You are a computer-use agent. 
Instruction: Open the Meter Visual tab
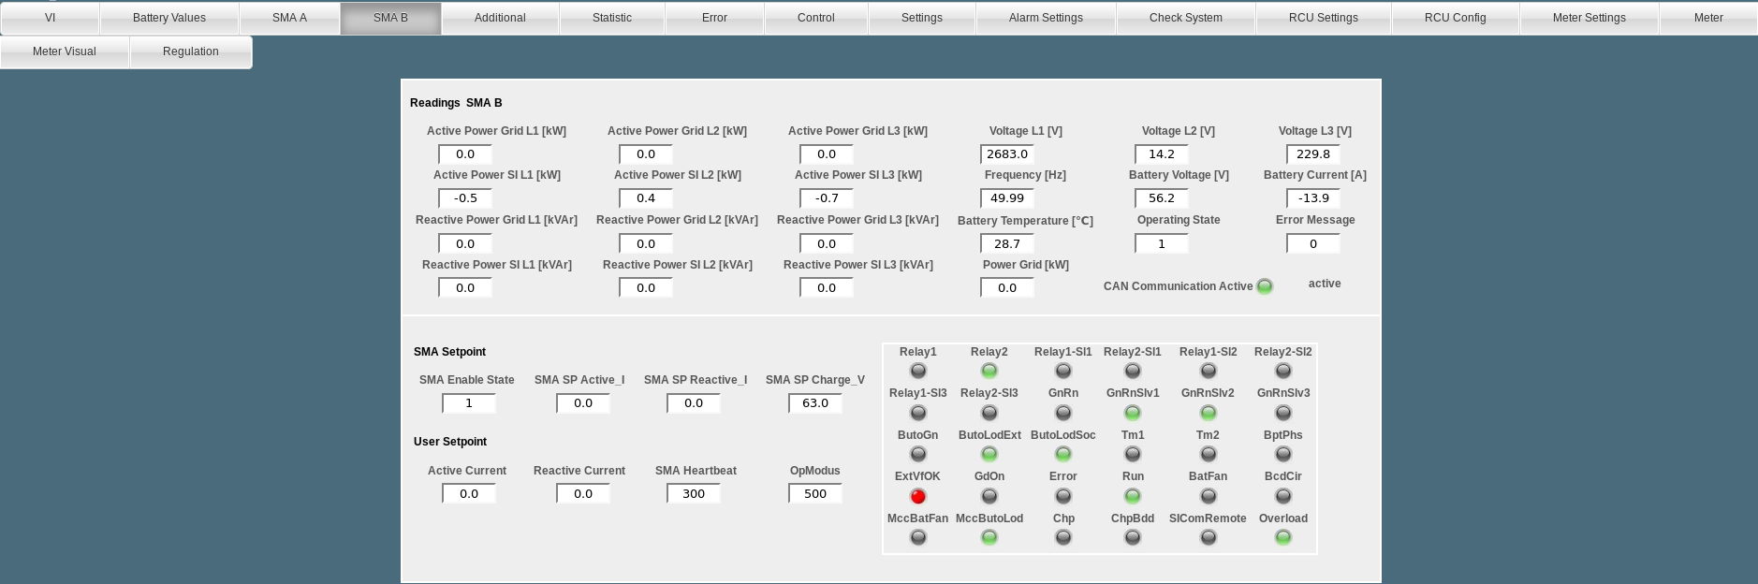point(65,51)
